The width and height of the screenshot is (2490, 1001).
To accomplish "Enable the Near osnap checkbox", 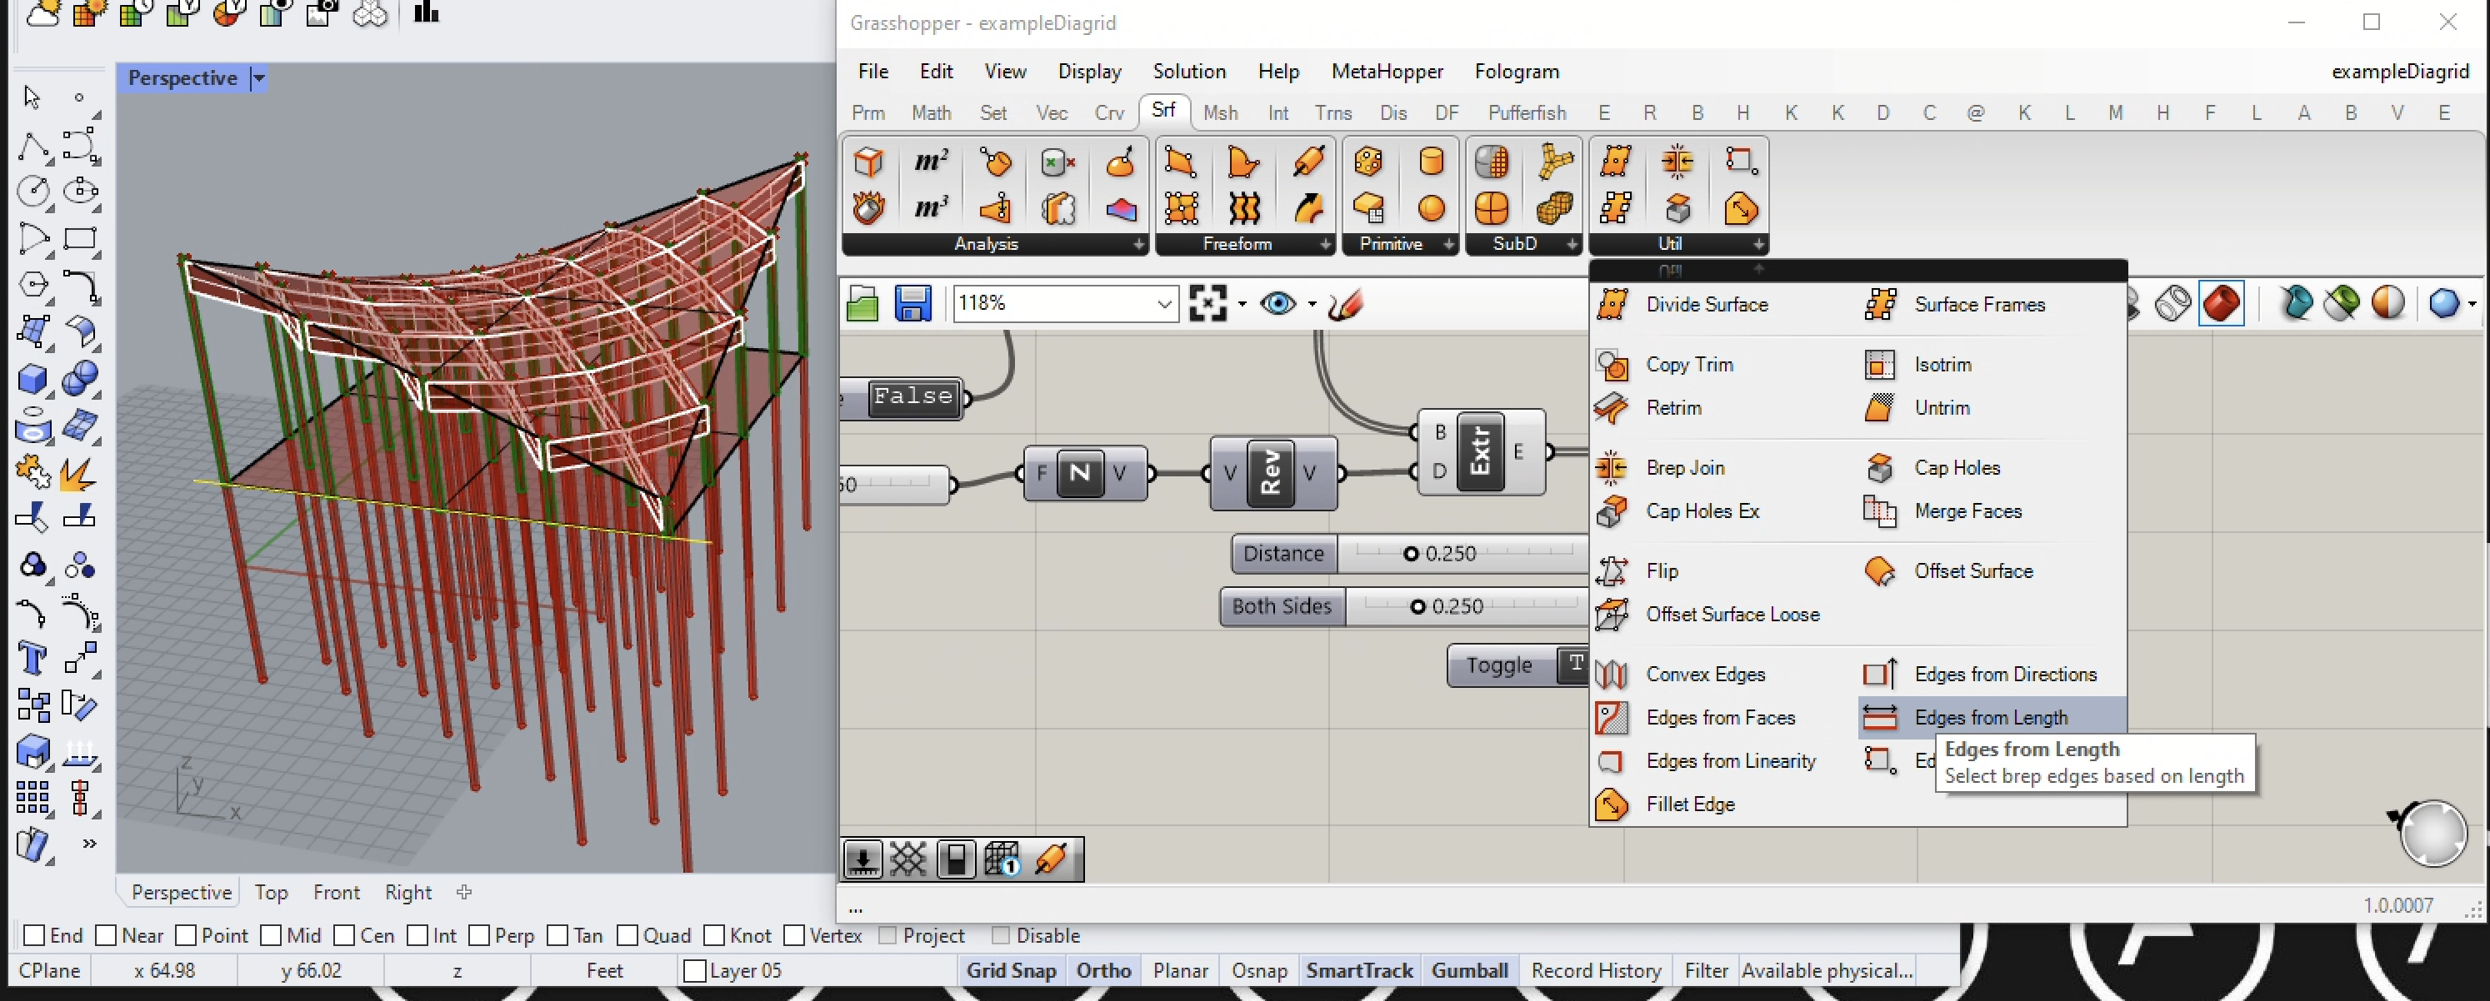I will point(107,935).
